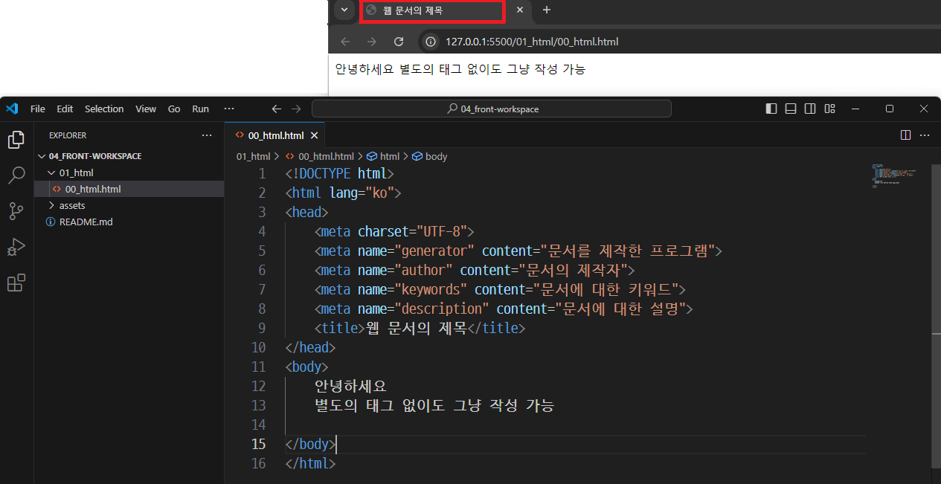Image resolution: width=941 pixels, height=484 pixels.
Task: Toggle the primary side bar layout icon
Action: [771, 109]
